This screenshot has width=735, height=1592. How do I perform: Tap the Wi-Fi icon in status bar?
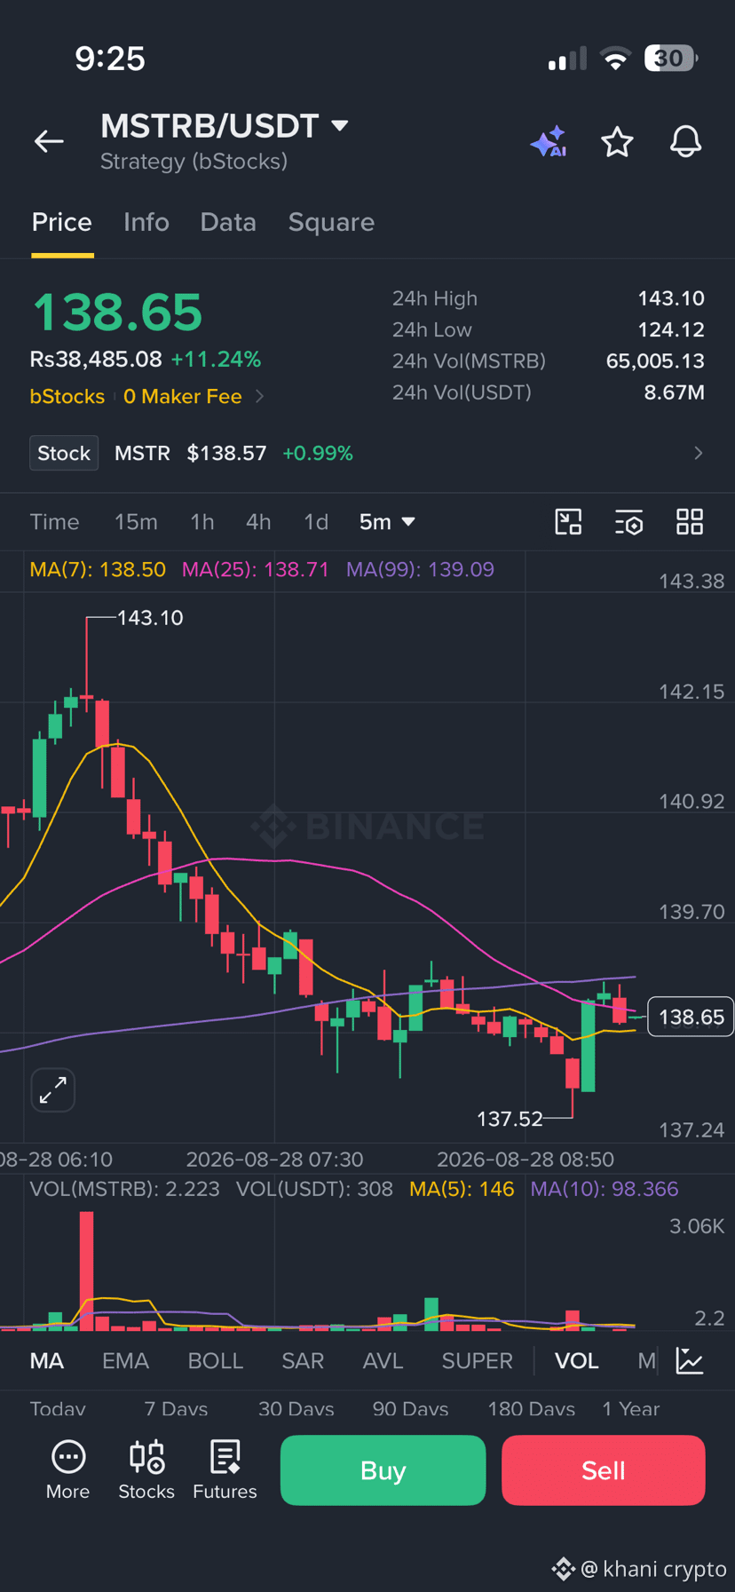(x=615, y=59)
